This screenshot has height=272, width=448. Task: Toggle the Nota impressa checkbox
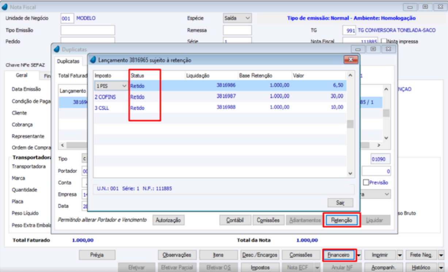pyautogui.click(x=384, y=41)
